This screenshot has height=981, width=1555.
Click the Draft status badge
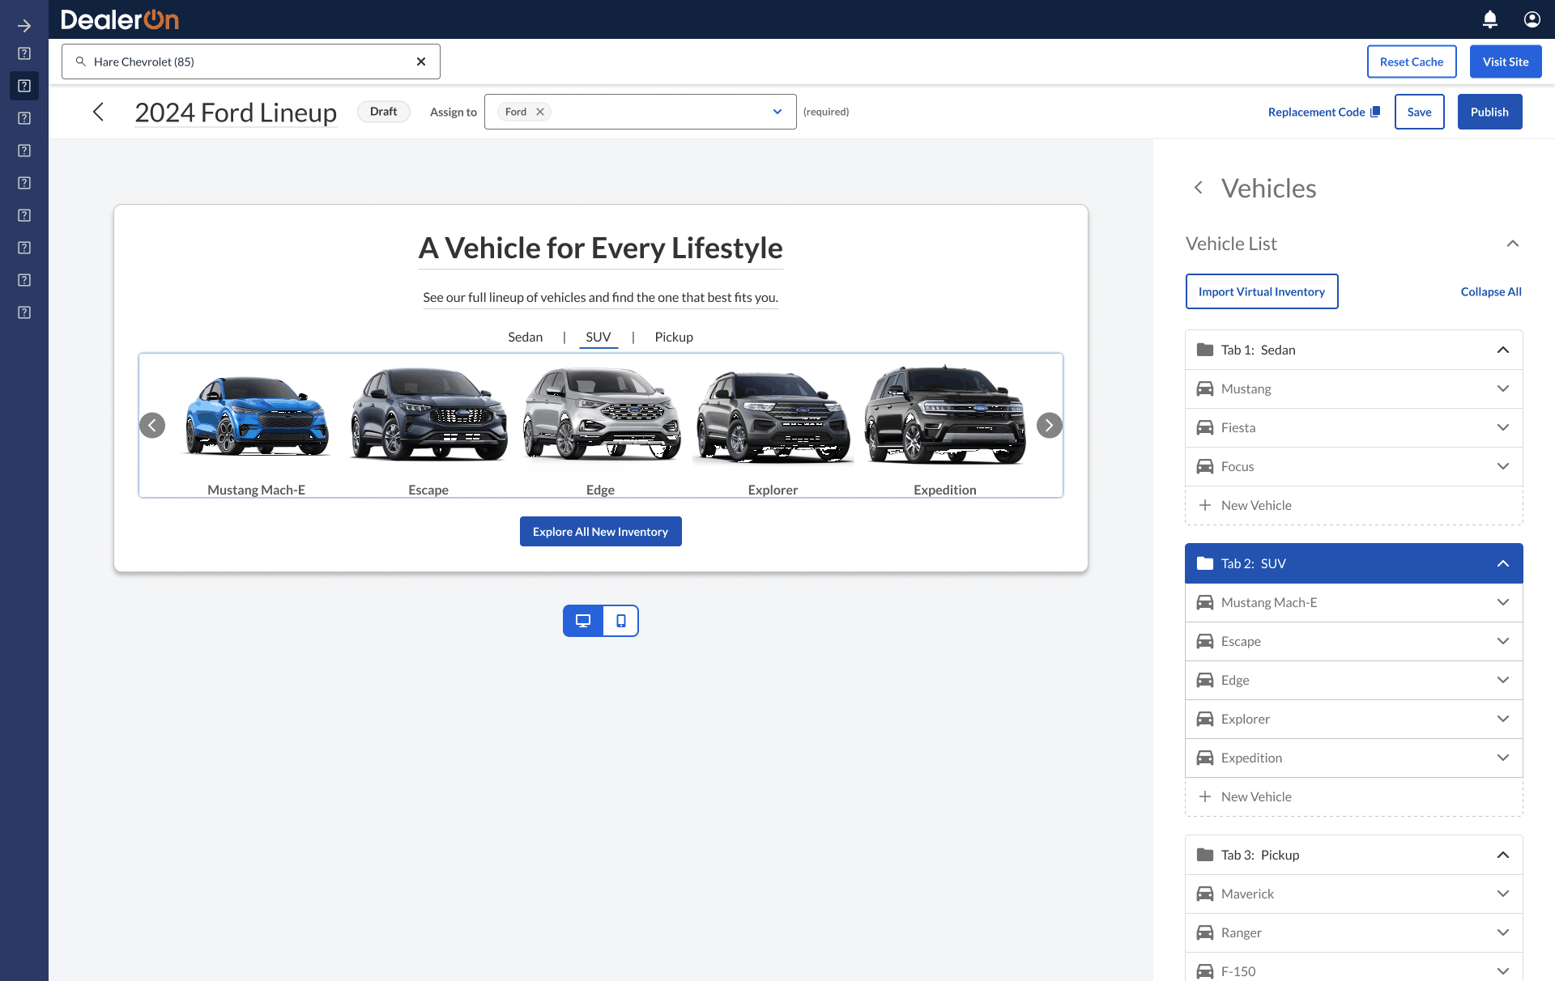pyautogui.click(x=384, y=112)
